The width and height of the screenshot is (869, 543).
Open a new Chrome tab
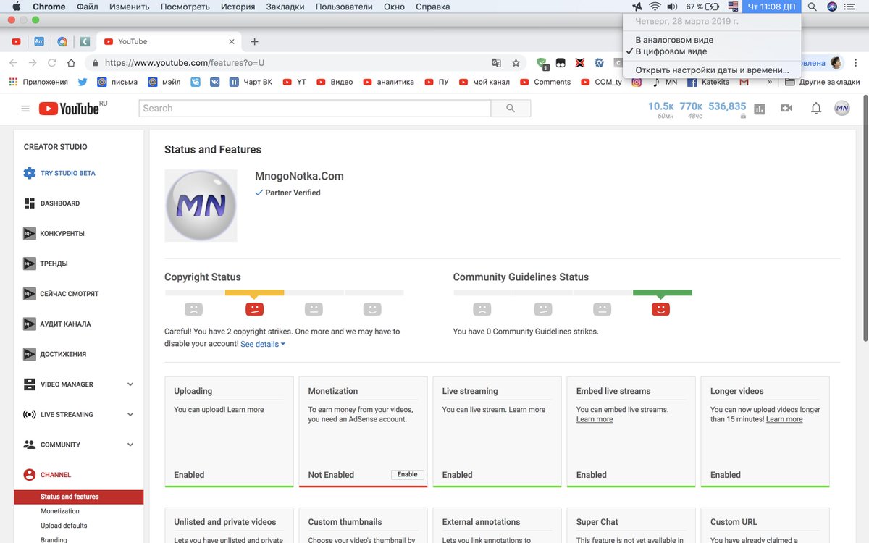tap(254, 42)
